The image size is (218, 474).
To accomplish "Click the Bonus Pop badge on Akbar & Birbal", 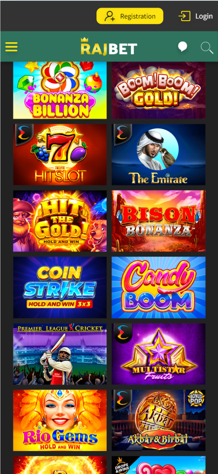I will (x=197, y=398).
